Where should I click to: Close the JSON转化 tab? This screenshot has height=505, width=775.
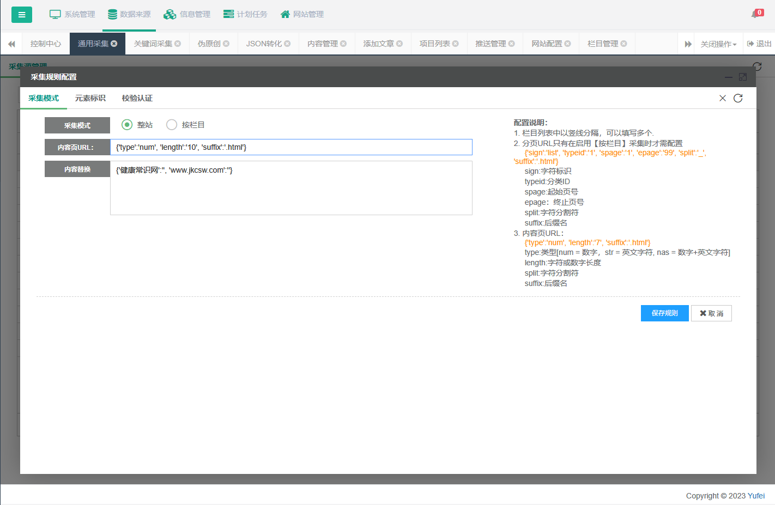click(x=287, y=44)
